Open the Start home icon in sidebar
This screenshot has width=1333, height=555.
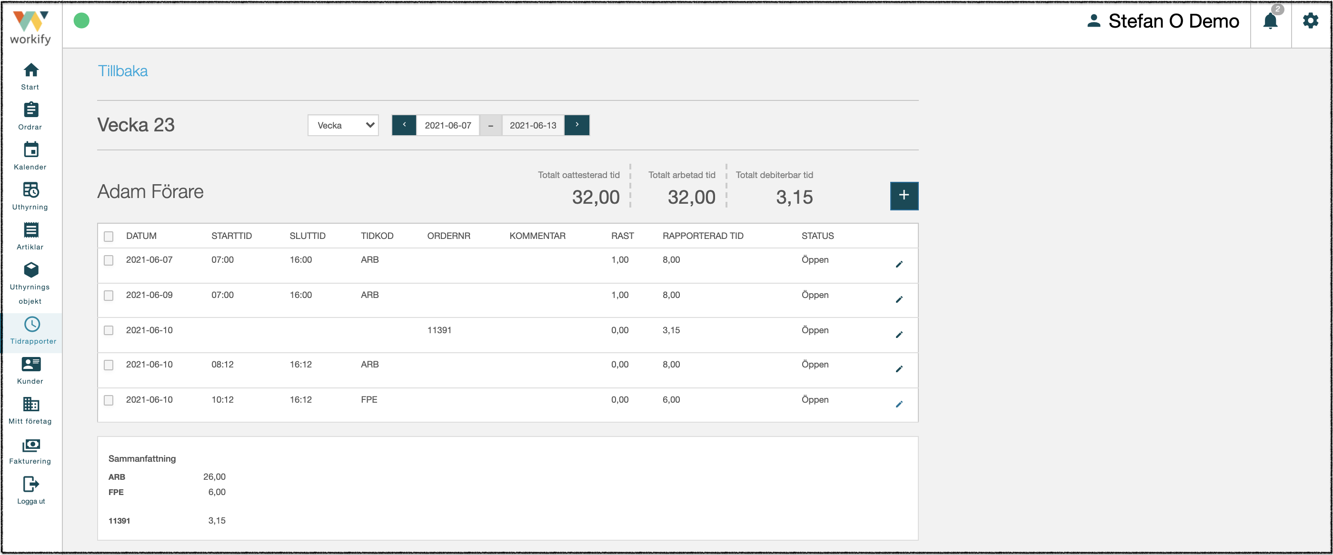[31, 70]
